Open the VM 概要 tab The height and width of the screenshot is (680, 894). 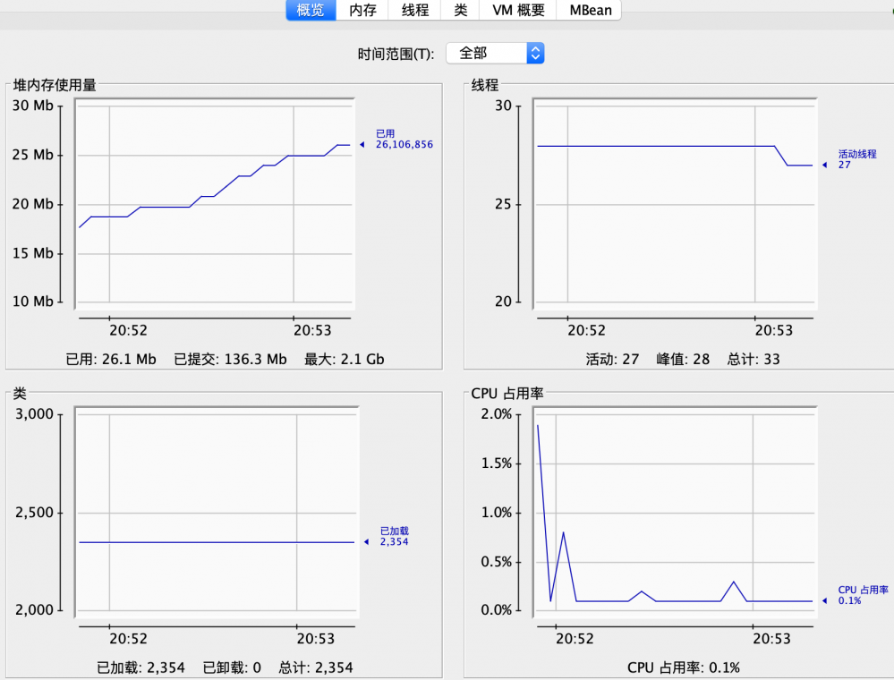pos(517,11)
